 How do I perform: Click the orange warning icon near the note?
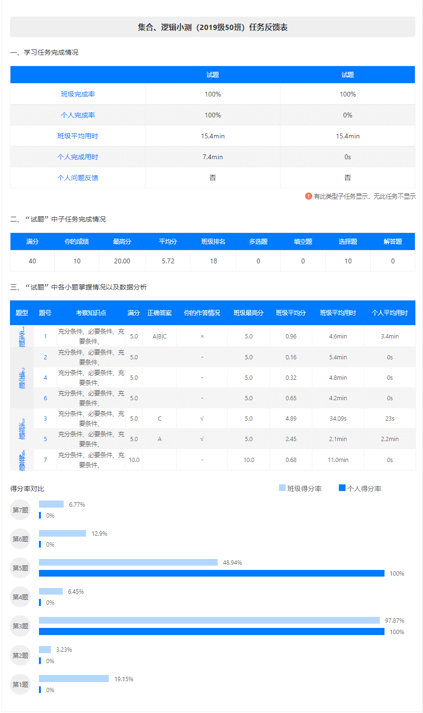tap(308, 196)
